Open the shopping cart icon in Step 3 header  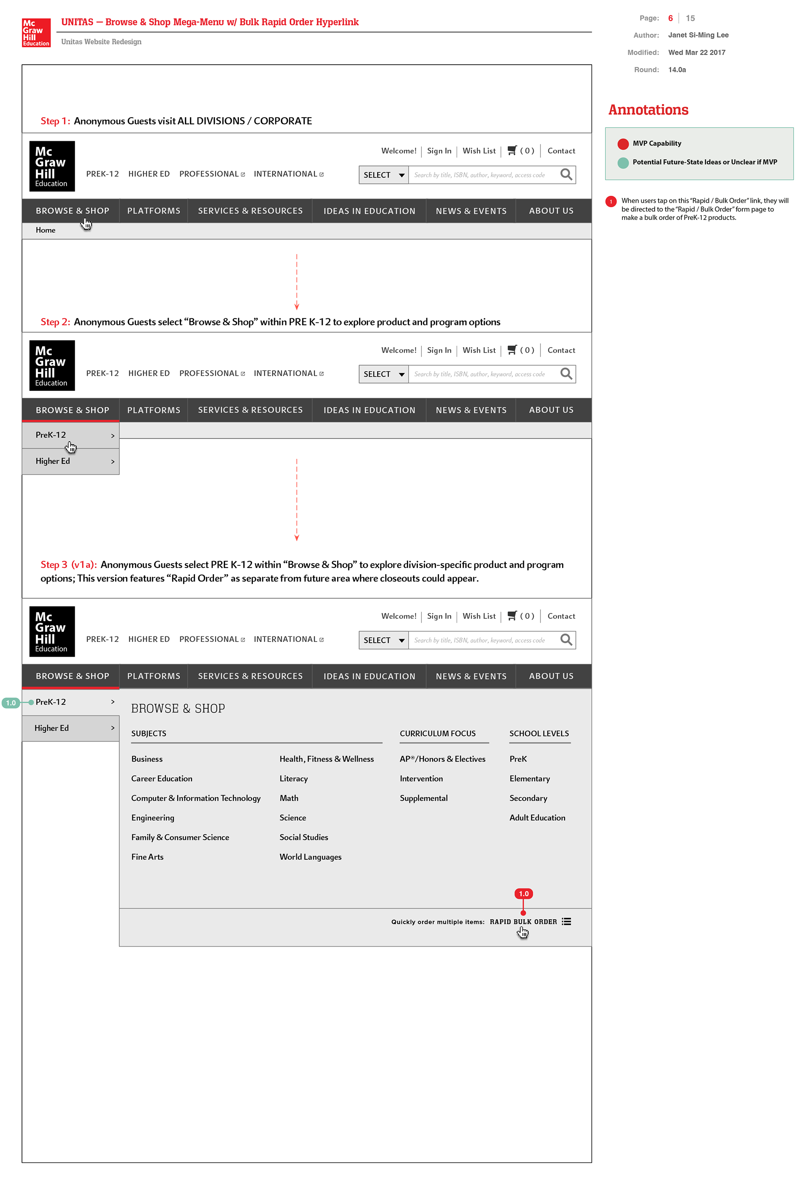coord(512,616)
